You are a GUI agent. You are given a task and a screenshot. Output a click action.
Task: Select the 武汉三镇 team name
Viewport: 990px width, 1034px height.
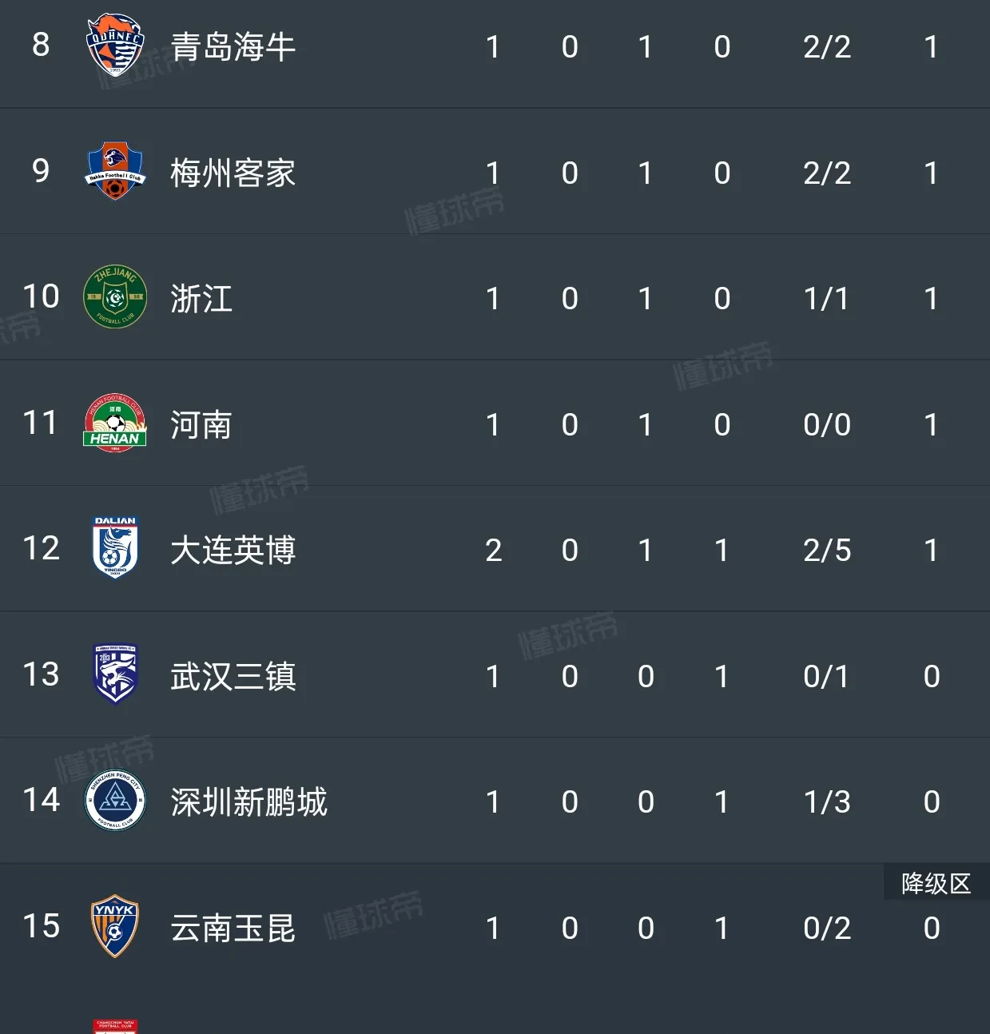click(233, 676)
